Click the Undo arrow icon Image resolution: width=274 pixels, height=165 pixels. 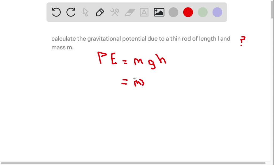[x=56, y=12]
